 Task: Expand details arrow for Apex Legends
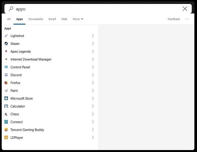point(93,51)
